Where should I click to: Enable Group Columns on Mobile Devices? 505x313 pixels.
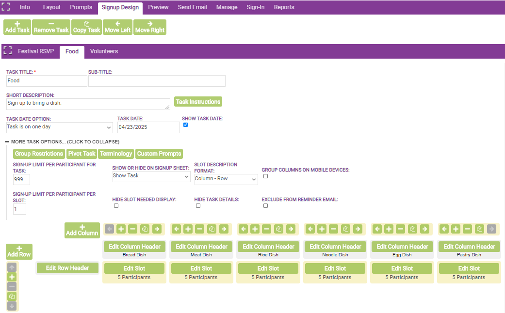(x=265, y=176)
